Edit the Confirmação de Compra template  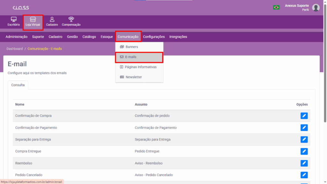click(304, 116)
